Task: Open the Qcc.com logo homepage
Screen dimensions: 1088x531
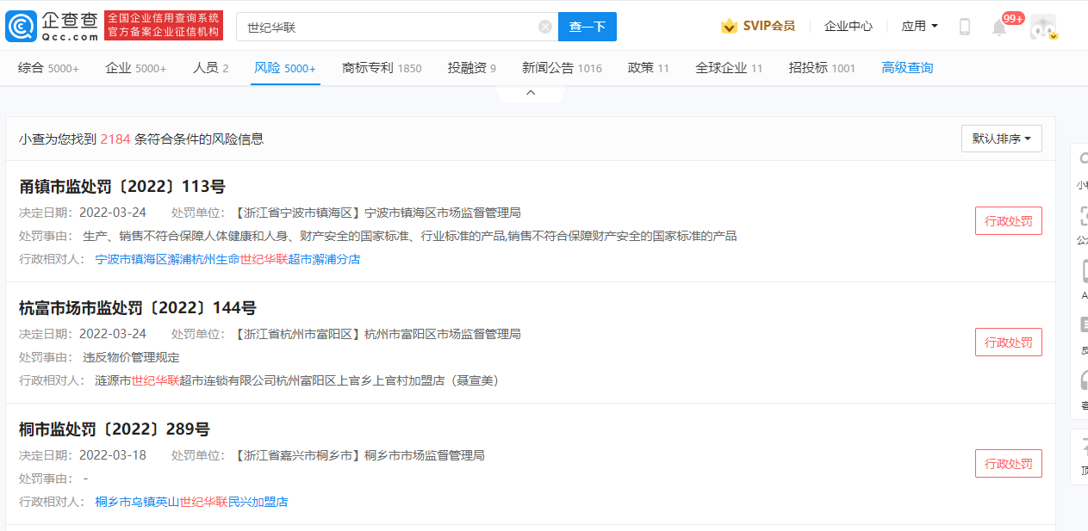Action: 52,27
